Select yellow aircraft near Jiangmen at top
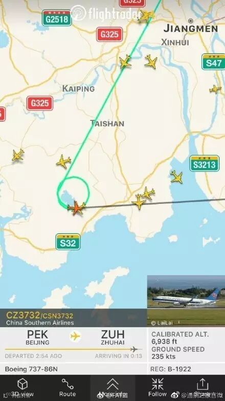 click(147, 15)
